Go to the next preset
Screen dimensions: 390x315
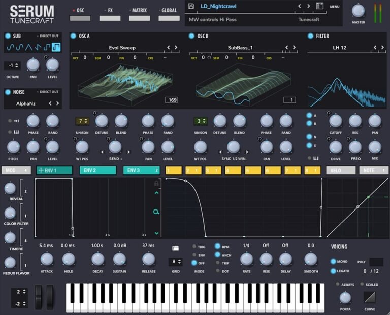pyautogui.click(x=308, y=6)
